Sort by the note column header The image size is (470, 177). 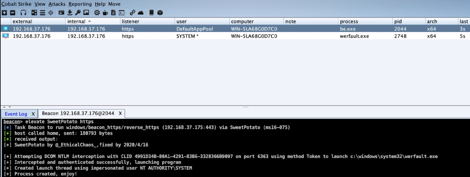(311, 21)
